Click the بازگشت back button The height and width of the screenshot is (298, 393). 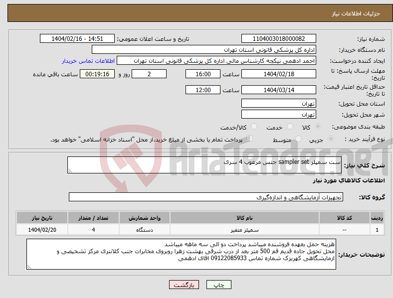[x=184, y=285]
